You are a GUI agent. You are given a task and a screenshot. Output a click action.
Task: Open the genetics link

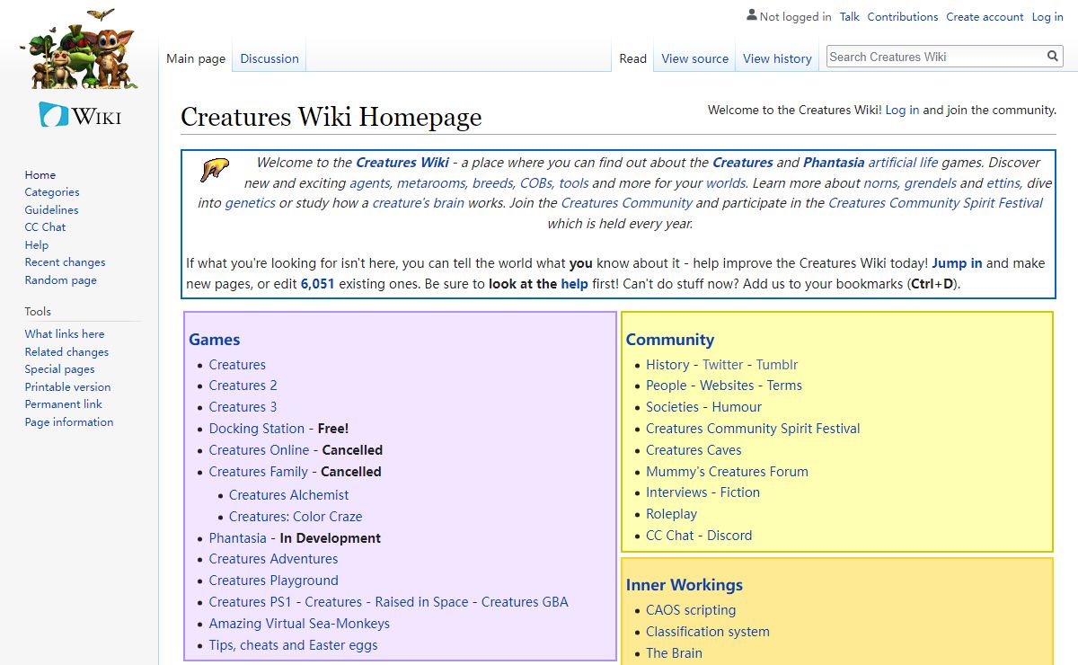click(250, 202)
